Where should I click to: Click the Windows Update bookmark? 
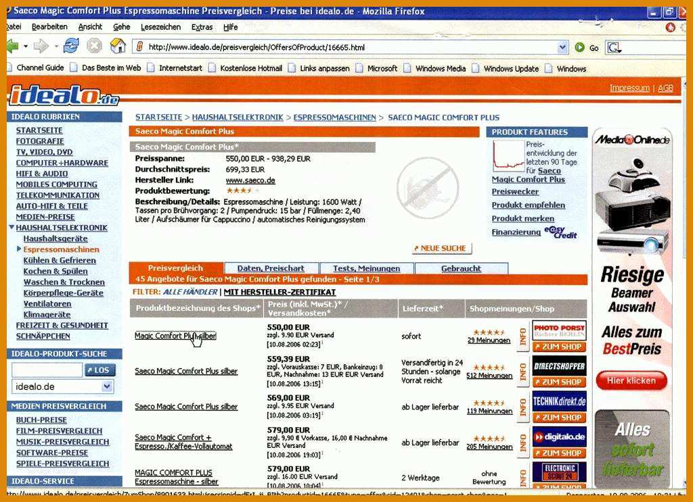point(506,68)
